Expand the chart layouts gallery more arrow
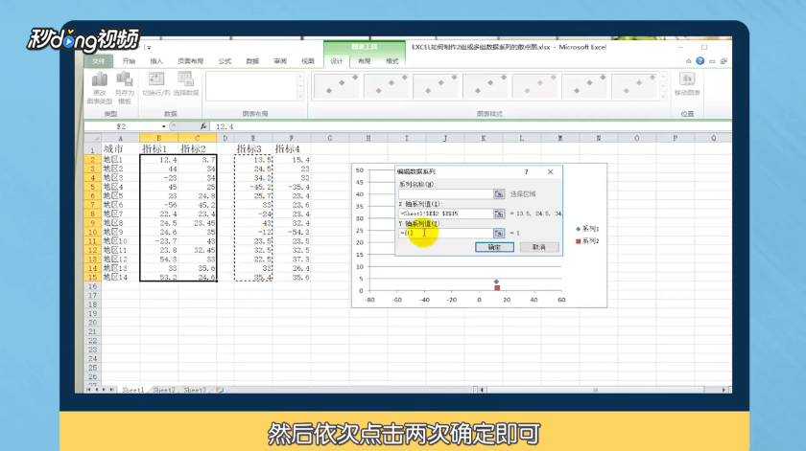 [x=300, y=97]
